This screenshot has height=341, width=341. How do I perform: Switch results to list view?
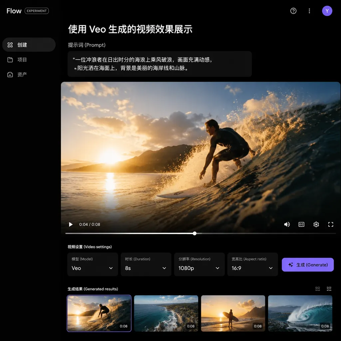329,289
